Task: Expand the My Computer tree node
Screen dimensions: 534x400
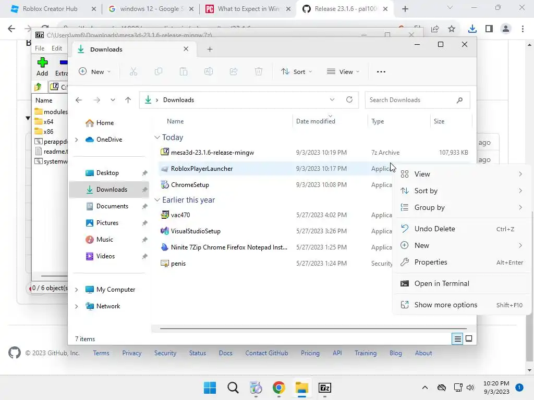Action: (x=77, y=290)
